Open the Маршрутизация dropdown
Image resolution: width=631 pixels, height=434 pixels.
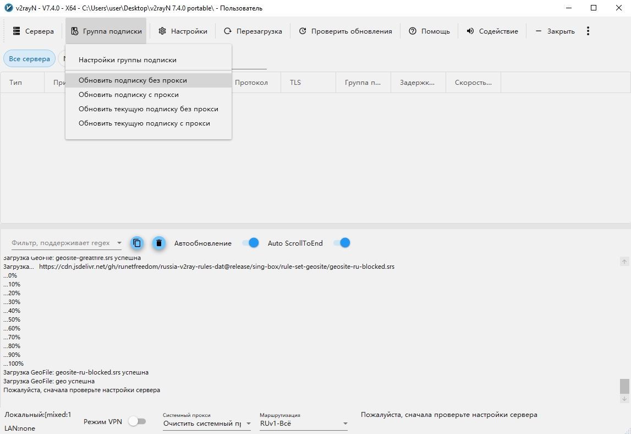point(304,424)
